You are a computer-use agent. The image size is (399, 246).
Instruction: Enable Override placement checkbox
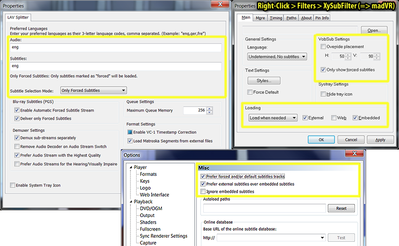[323, 47]
